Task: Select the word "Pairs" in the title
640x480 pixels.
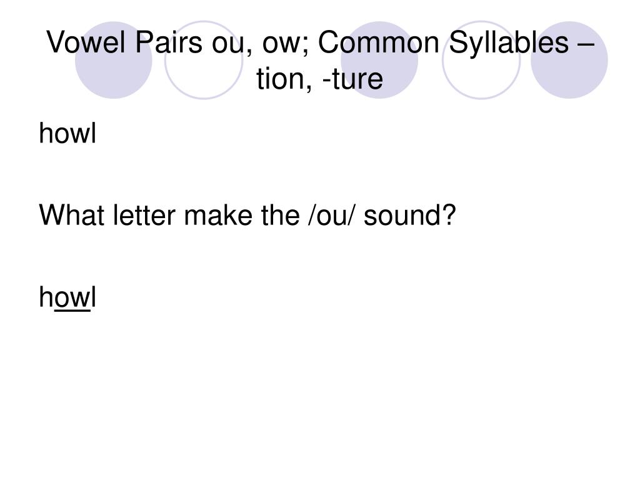Action: click(168, 42)
